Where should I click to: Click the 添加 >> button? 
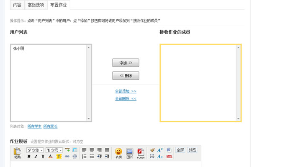tap(126, 63)
